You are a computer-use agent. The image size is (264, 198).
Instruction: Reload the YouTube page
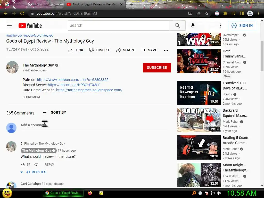click(22, 13)
